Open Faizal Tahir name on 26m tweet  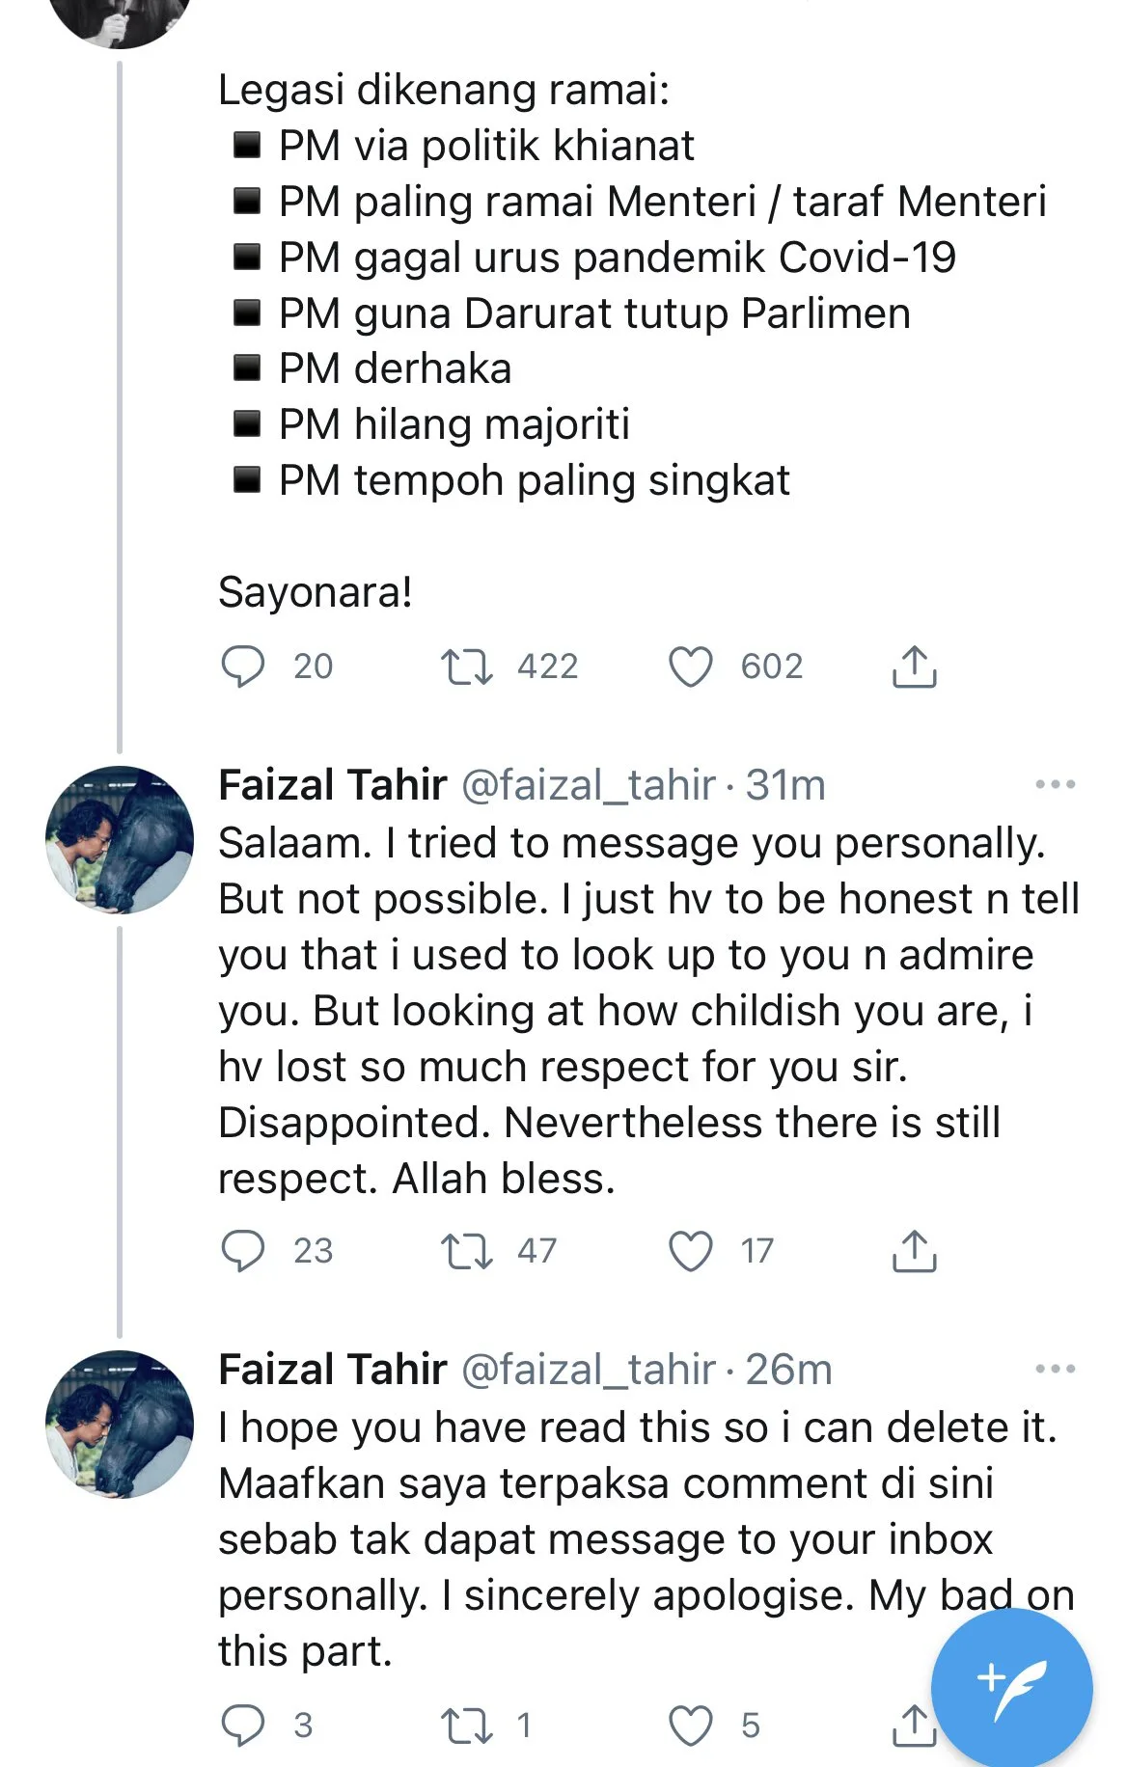[x=333, y=1370]
